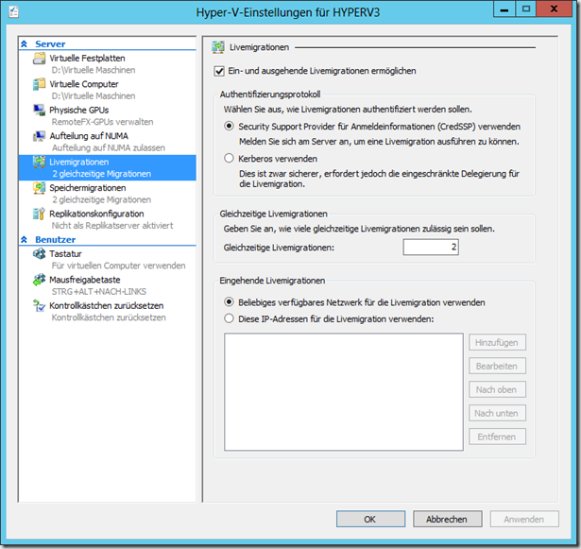Minimize the Hyper-V settings window
This screenshot has height=549, width=581.
[x=504, y=9]
